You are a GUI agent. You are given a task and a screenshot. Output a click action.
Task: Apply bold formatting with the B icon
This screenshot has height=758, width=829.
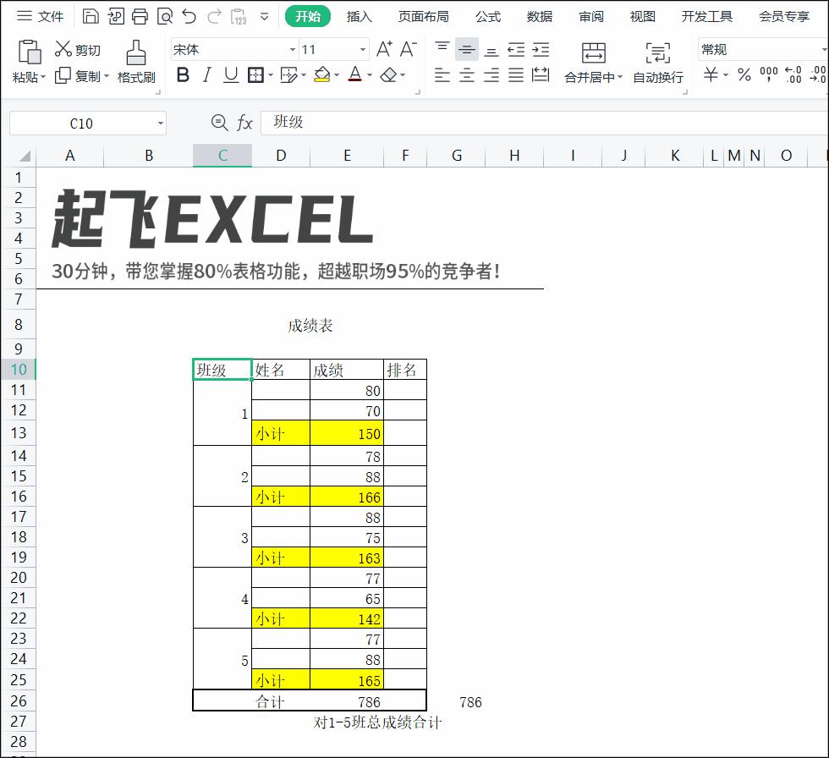pyautogui.click(x=184, y=75)
